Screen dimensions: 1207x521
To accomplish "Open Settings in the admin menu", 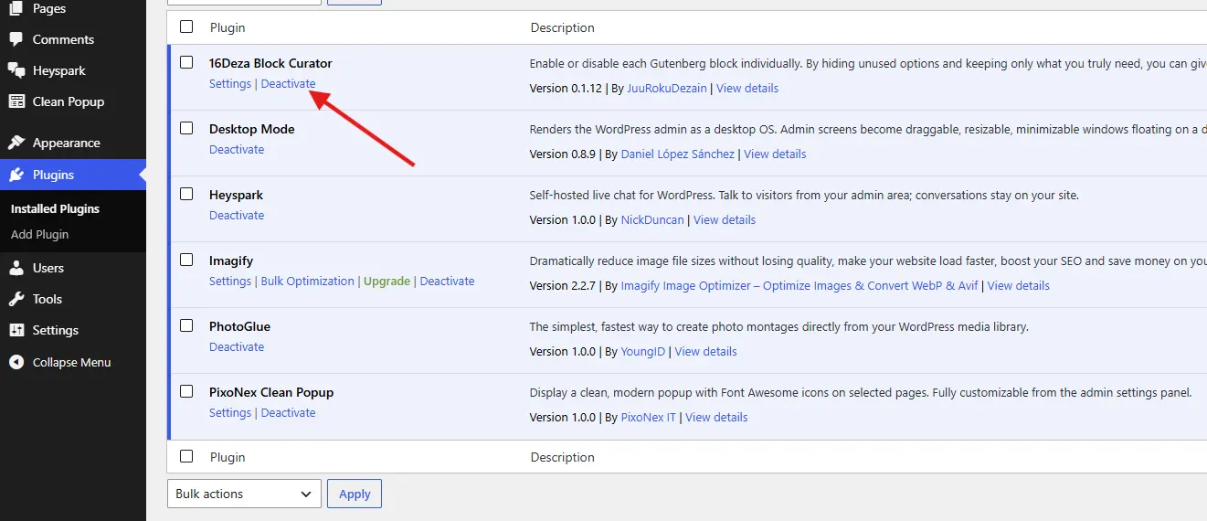I will click(56, 330).
